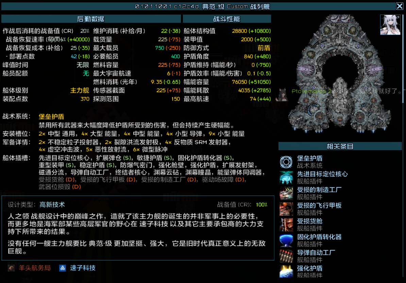Select the 固化护盾转化器 icon
406x283 pixels.
point(286,241)
